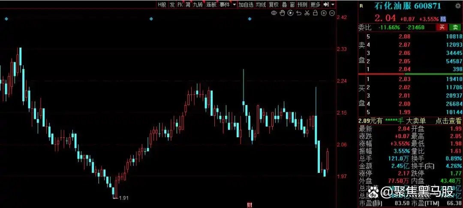The height and width of the screenshot is (208, 463).
Task: Zoom in with the plus circle icon
Action: pos(324,13)
